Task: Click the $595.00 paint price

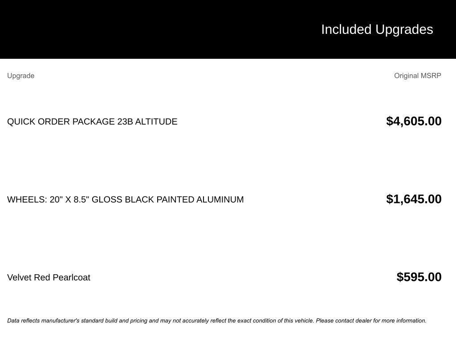Action: (419, 277)
